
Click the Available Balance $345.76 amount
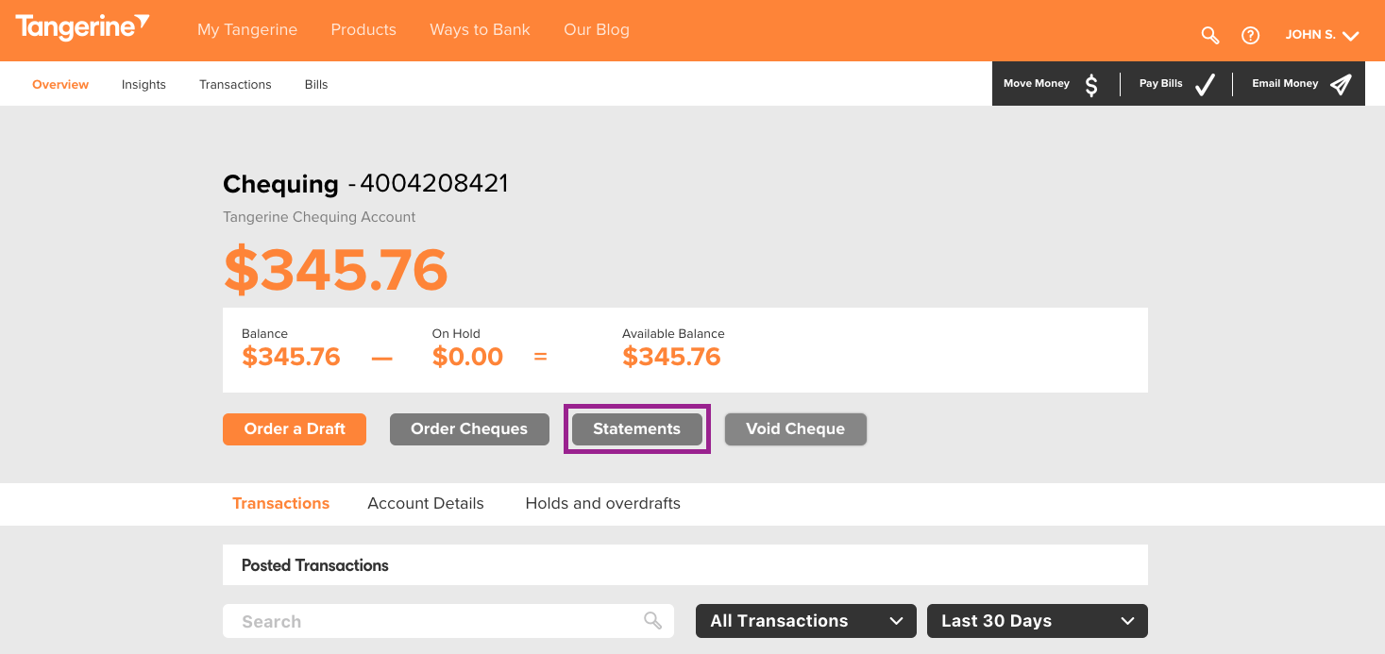[671, 357]
